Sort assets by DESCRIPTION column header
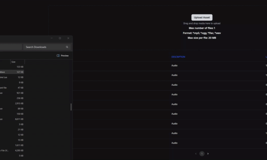Screen dimensions: 267x160 (x=178, y=57)
